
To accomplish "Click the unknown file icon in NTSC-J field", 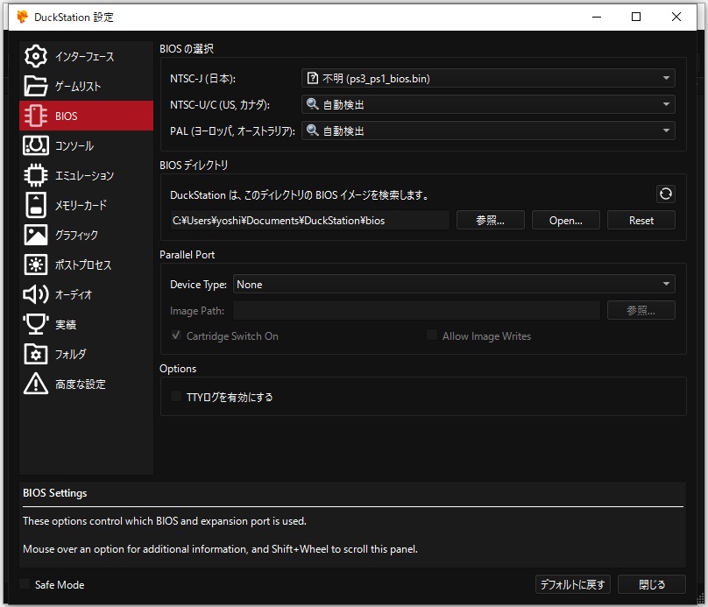I will (x=312, y=78).
